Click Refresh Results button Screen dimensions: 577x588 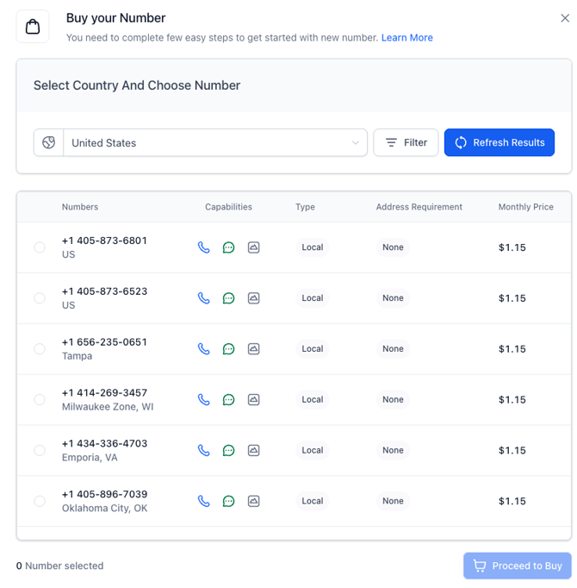tap(499, 143)
